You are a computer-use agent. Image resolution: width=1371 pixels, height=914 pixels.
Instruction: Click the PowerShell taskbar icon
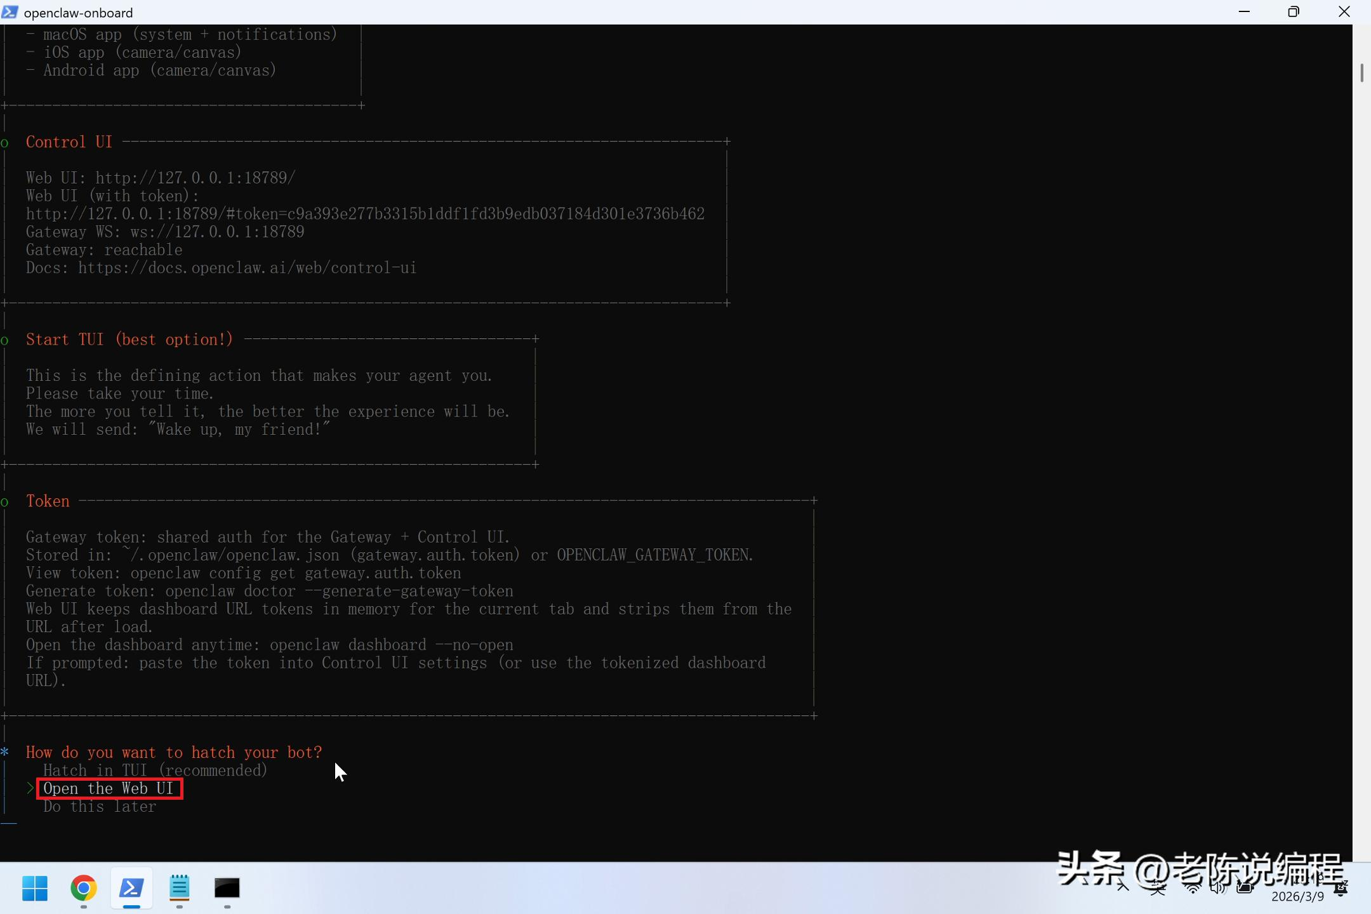131,888
